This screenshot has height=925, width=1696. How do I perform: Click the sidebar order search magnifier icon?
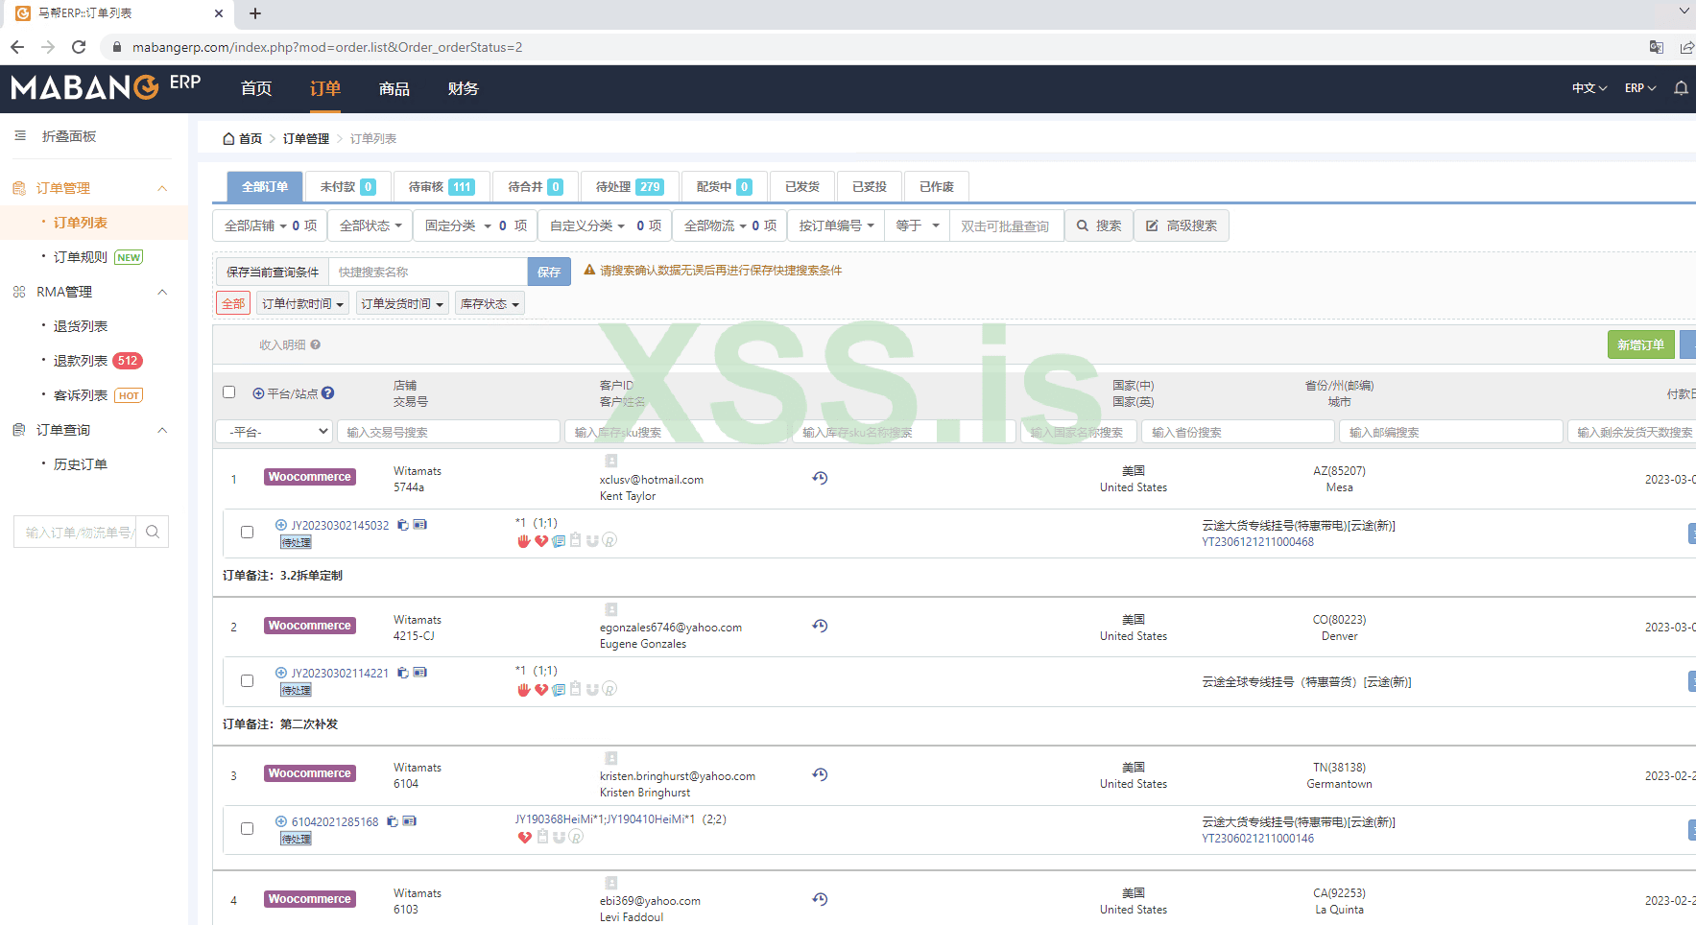[x=153, y=532]
